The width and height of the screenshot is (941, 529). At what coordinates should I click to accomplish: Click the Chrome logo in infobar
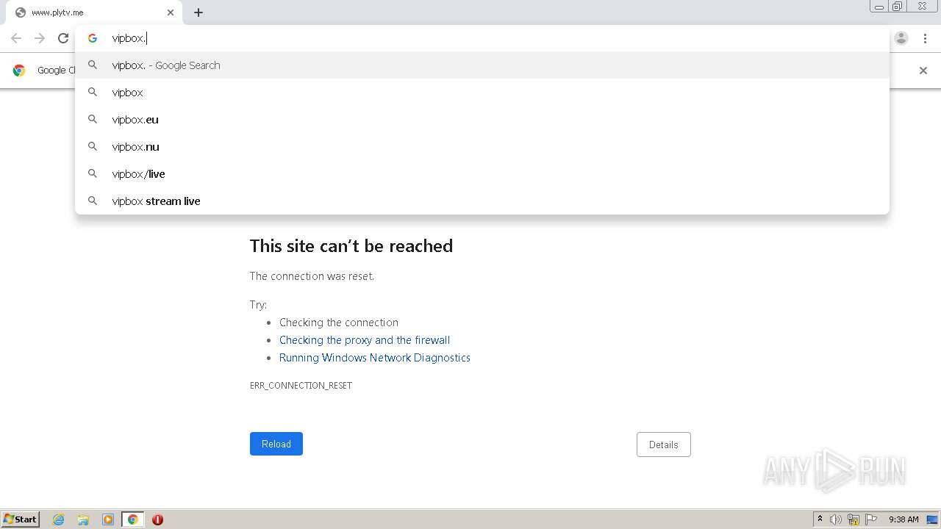pos(19,71)
